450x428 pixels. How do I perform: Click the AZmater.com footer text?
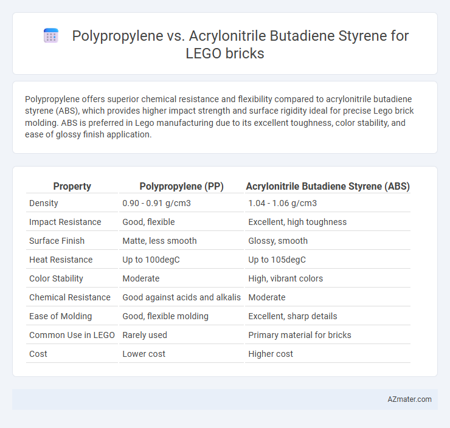click(x=409, y=399)
